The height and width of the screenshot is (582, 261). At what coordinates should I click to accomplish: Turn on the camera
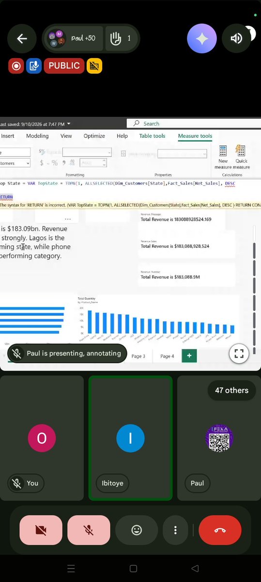click(41, 530)
